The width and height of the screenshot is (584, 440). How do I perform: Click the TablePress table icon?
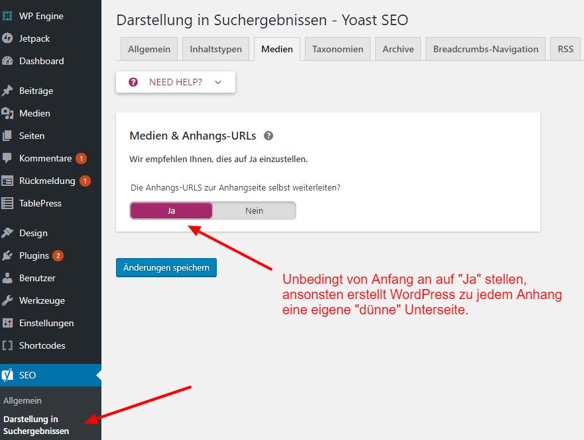coord(7,203)
